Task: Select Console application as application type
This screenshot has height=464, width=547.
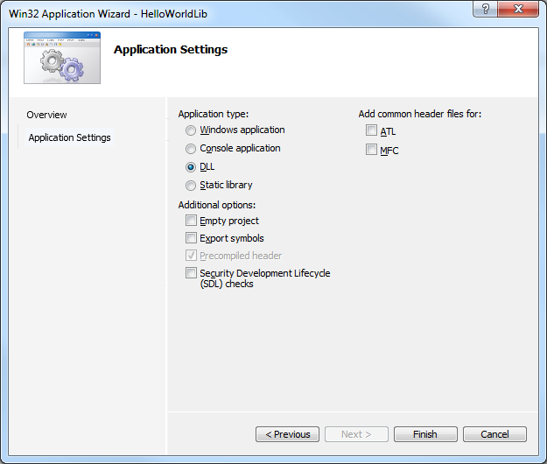Action: click(x=191, y=149)
